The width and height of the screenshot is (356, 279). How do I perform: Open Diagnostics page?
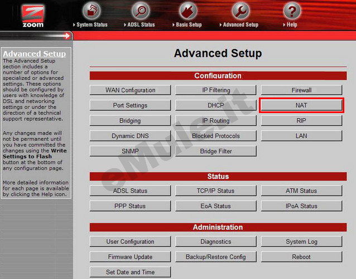coord(216,242)
